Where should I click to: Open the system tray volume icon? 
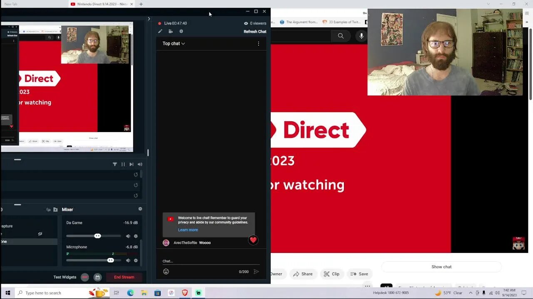(497, 293)
